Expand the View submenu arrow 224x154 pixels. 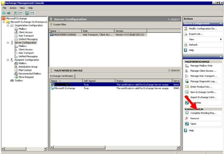click(x=221, y=39)
